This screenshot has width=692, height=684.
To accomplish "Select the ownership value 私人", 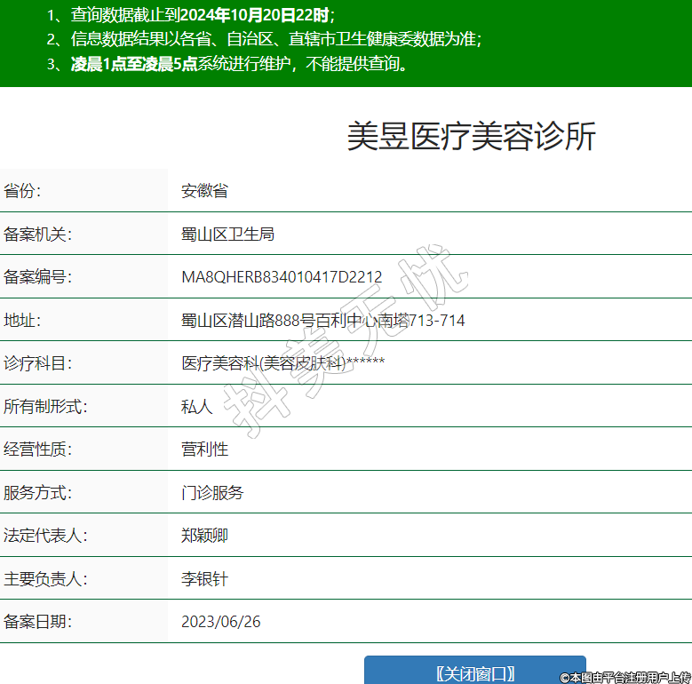I will pyautogui.click(x=197, y=407).
